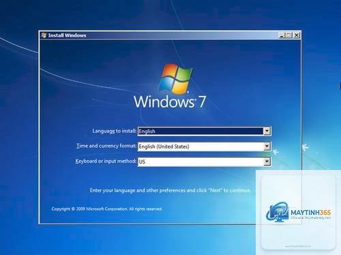Screen dimensions: 341x255
Task: Select the English language field
Action: click(204, 131)
